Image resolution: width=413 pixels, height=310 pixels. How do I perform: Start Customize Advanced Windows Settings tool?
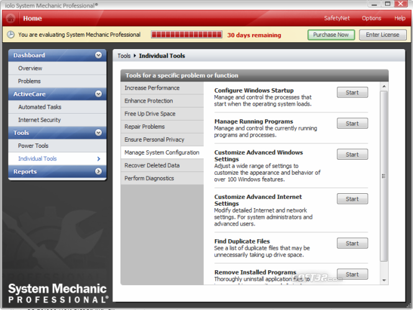[352, 155]
